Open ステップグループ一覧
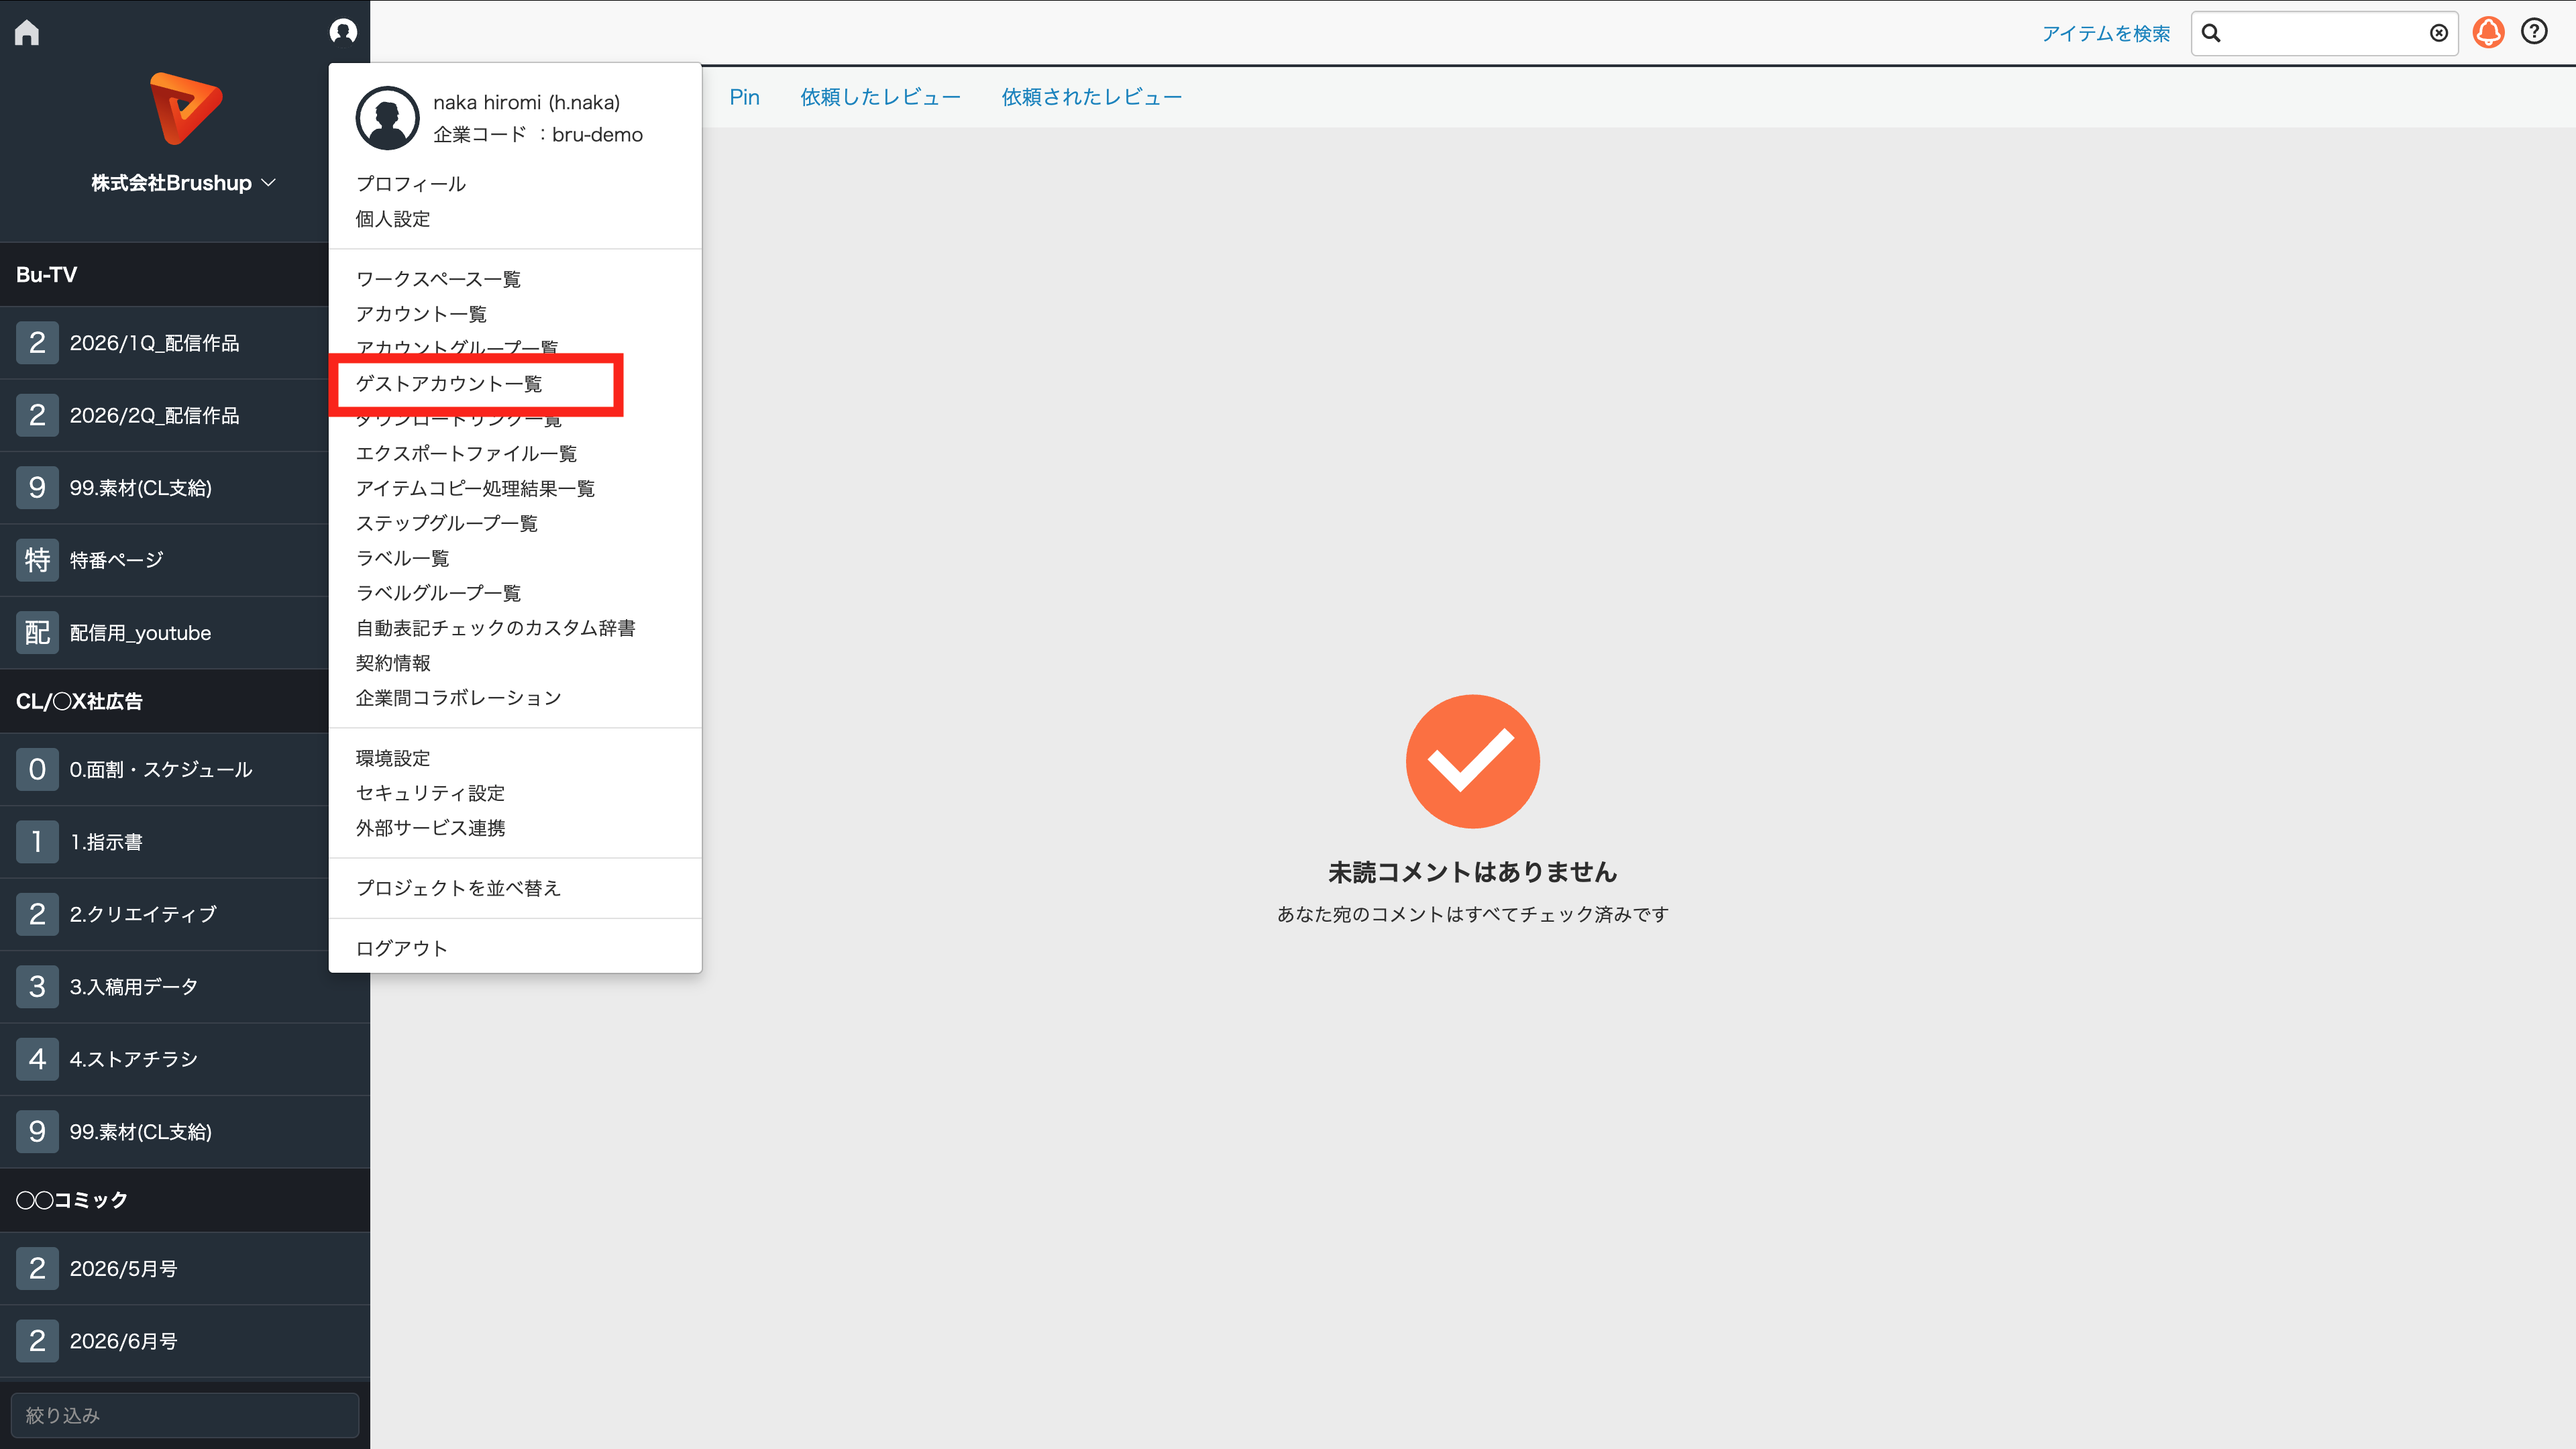 [x=447, y=524]
